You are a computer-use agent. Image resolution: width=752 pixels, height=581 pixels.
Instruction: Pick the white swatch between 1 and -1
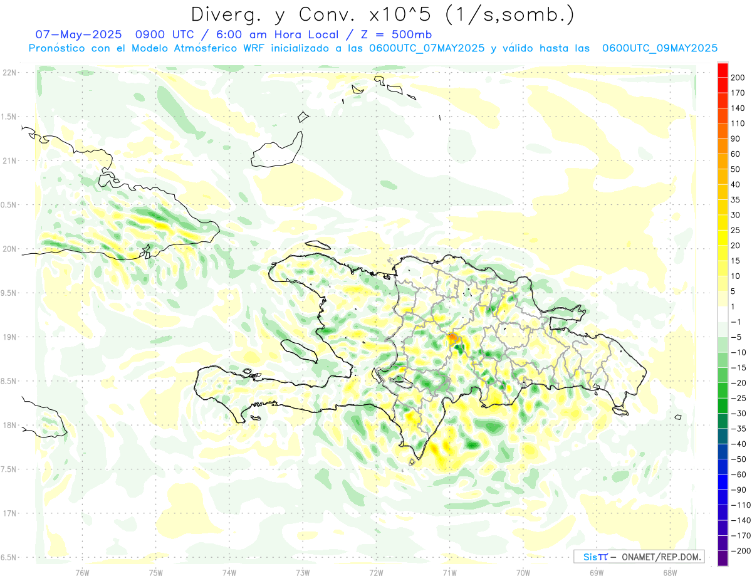pos(723,315)
